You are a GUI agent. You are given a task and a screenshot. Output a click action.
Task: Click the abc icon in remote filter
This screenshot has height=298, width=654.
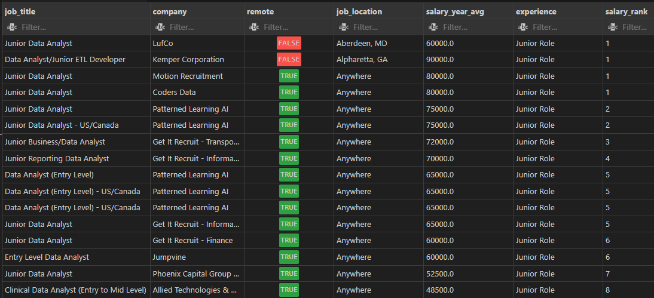point(254,27)
